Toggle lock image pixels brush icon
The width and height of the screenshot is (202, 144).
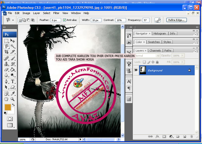(x=149, y=62)
